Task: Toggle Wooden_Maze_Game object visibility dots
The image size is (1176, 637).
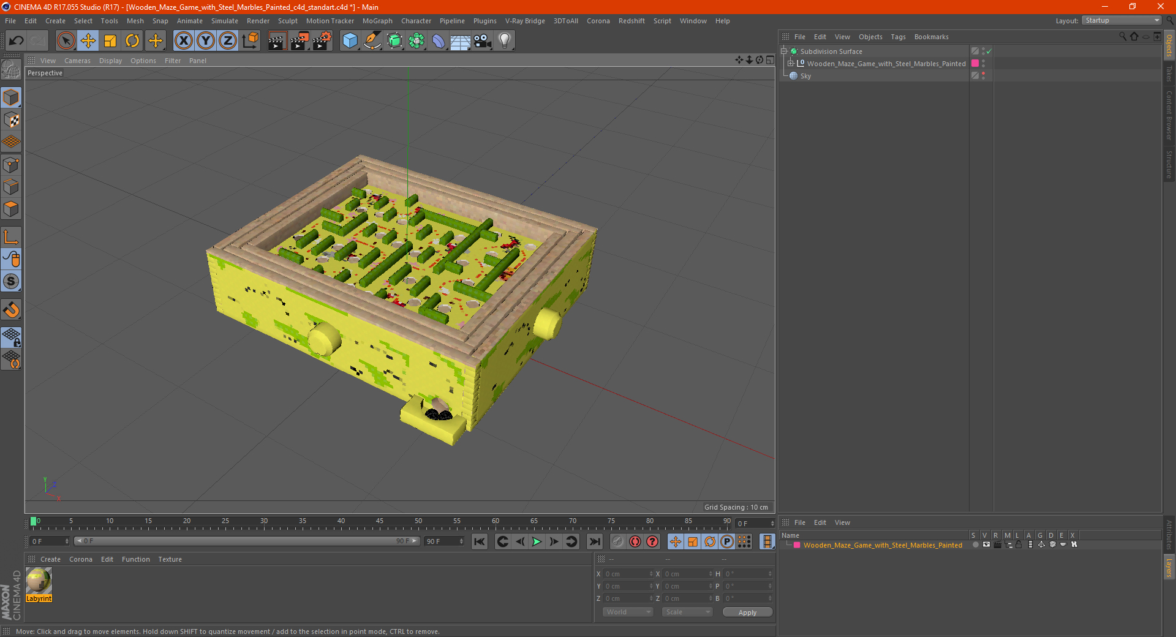Action: 983,63
